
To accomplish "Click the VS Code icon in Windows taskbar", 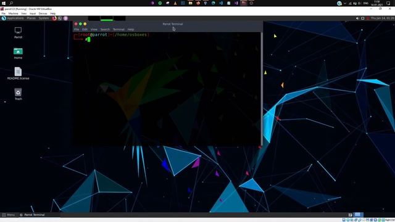I will click(221, 3).
